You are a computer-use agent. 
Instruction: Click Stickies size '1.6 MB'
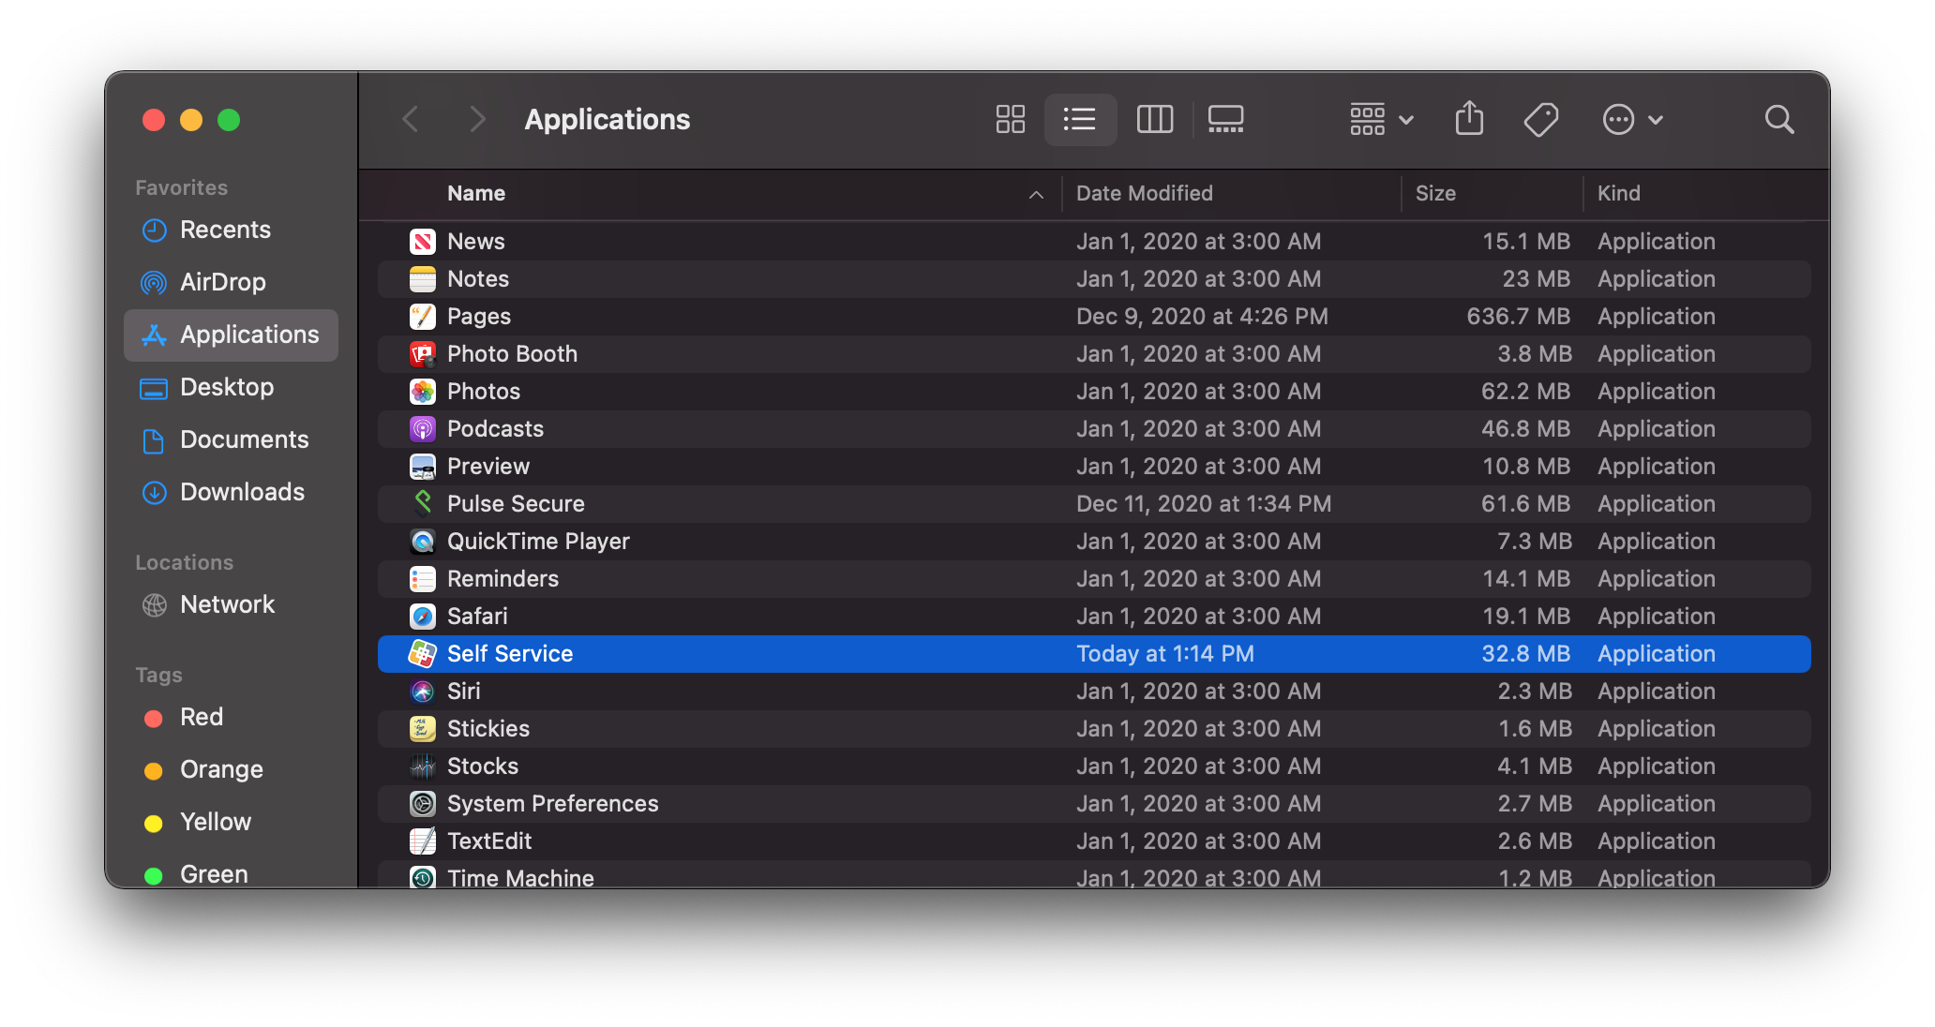pos(1535,729)
